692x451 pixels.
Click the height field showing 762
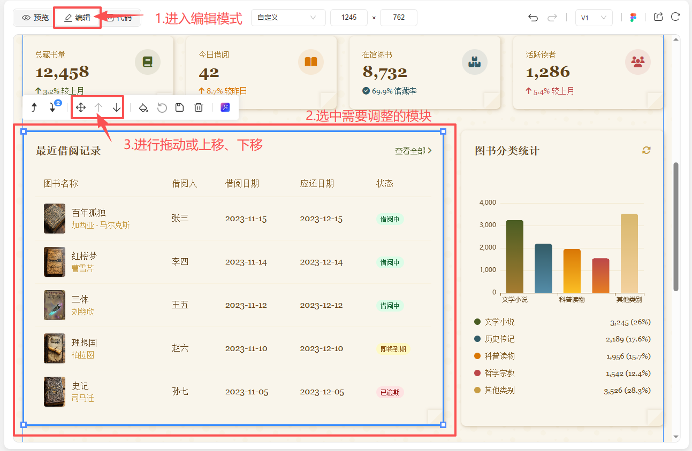click(398, 18)
